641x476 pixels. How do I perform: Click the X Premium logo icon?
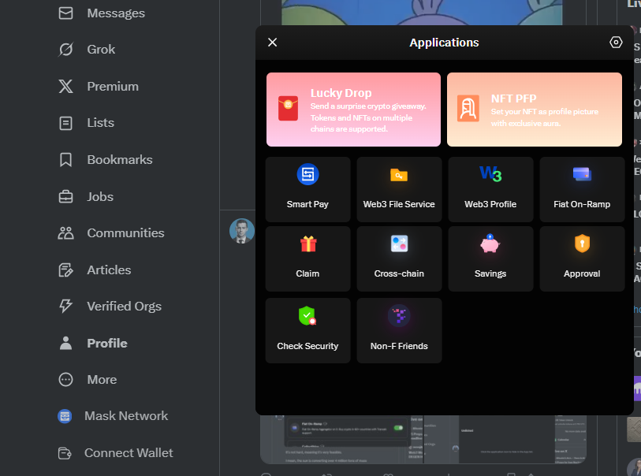pos(65,86)
